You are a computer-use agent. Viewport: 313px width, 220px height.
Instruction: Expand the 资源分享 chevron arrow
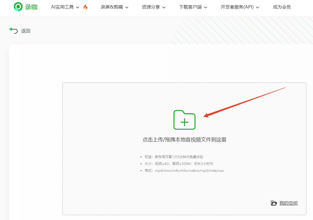click(164, 7)
